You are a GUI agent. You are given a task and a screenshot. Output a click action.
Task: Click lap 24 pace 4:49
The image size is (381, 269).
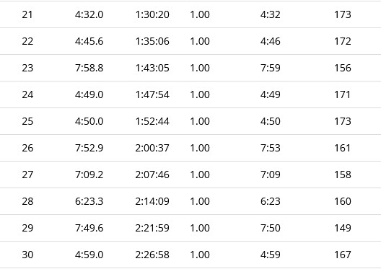(271, 94)
